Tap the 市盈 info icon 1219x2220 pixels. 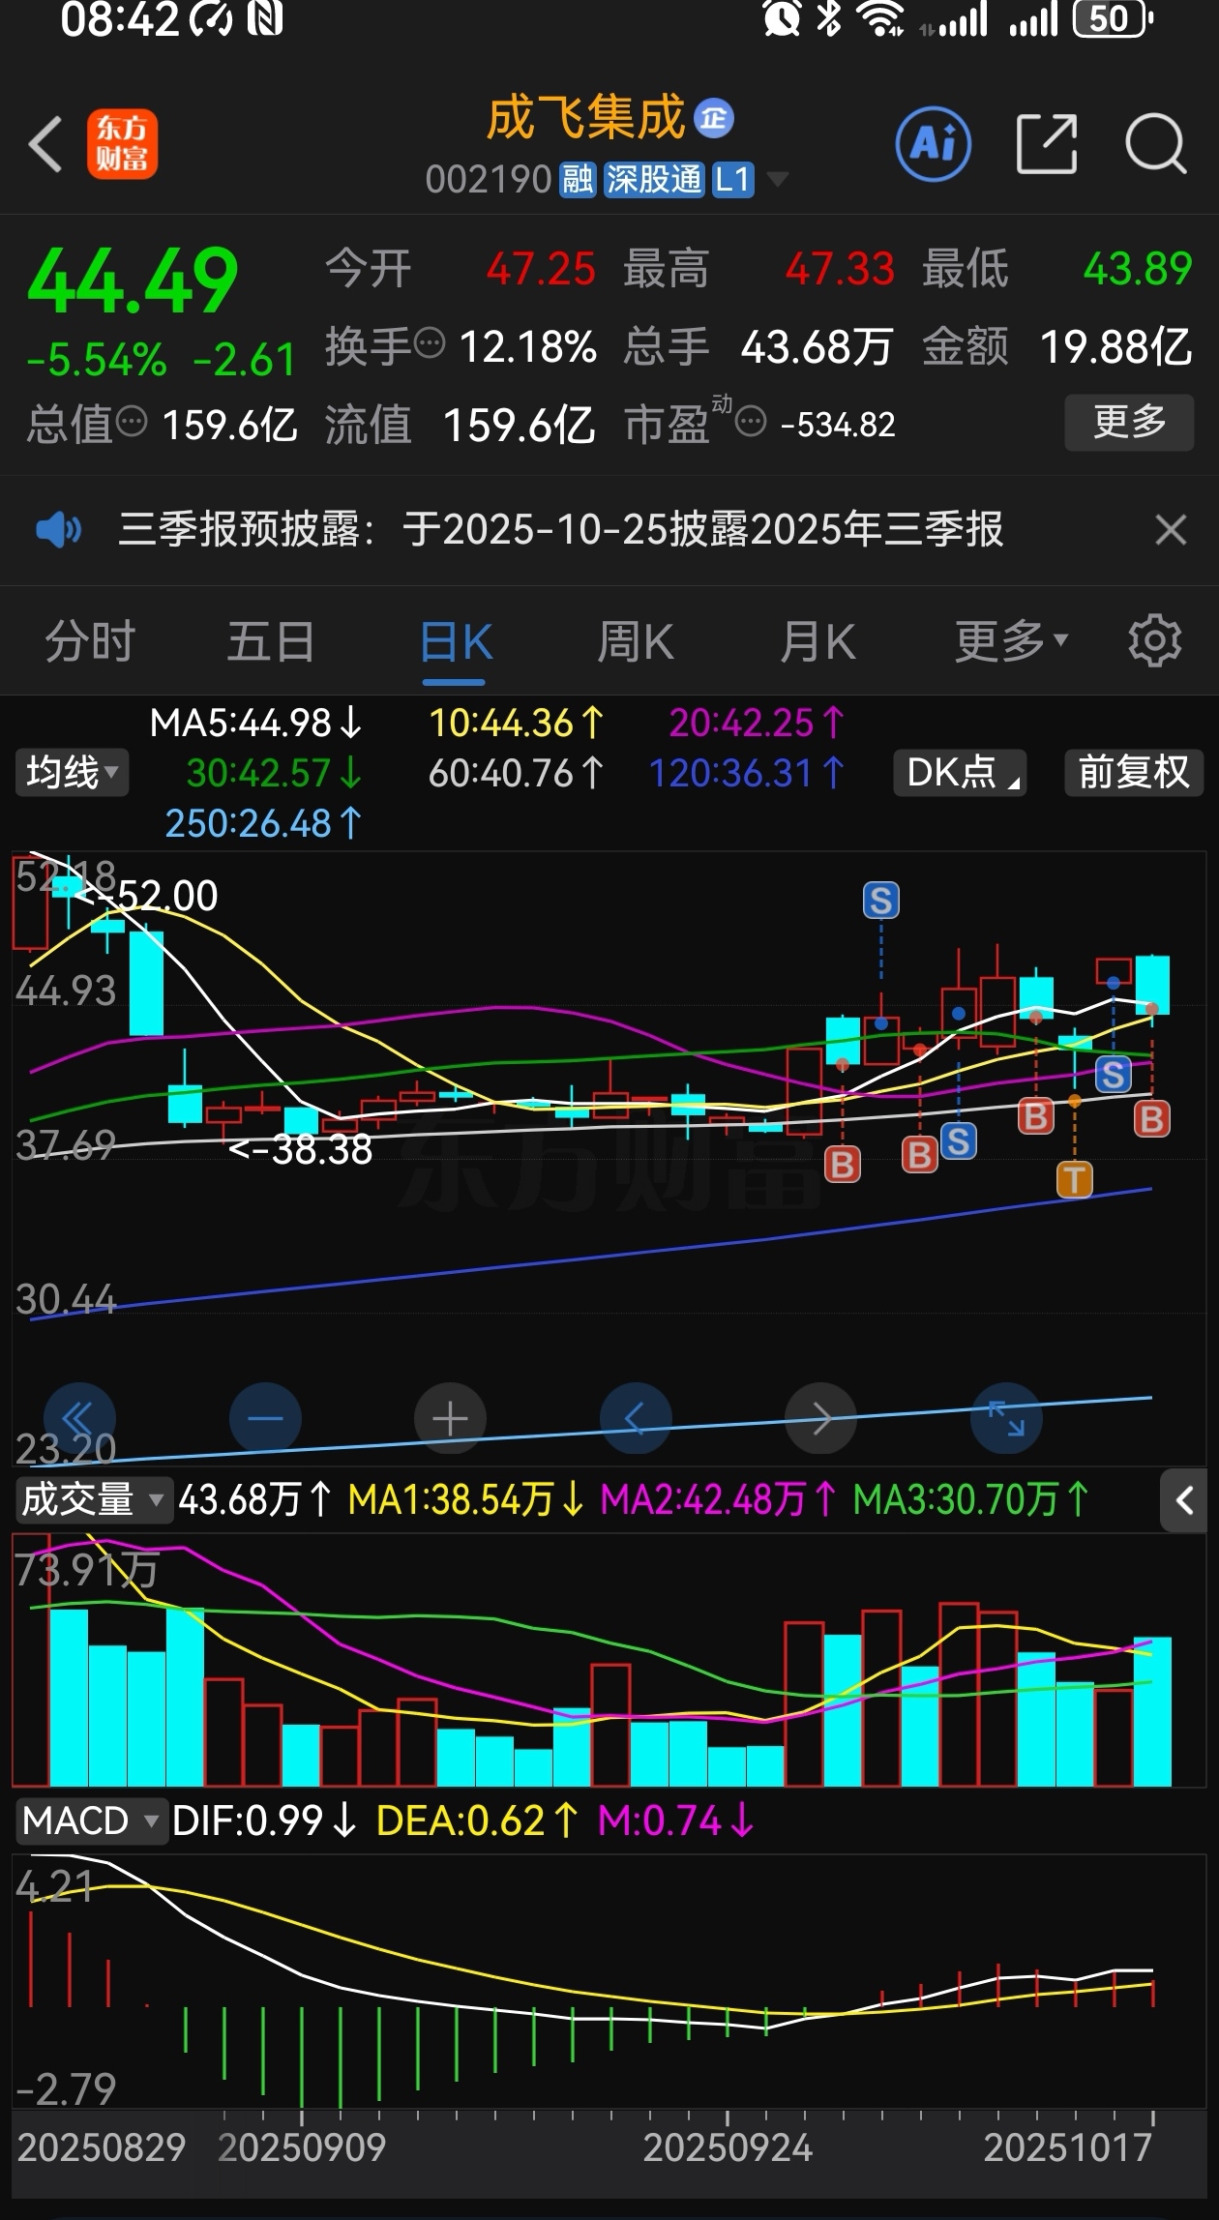tap(751, 421)
